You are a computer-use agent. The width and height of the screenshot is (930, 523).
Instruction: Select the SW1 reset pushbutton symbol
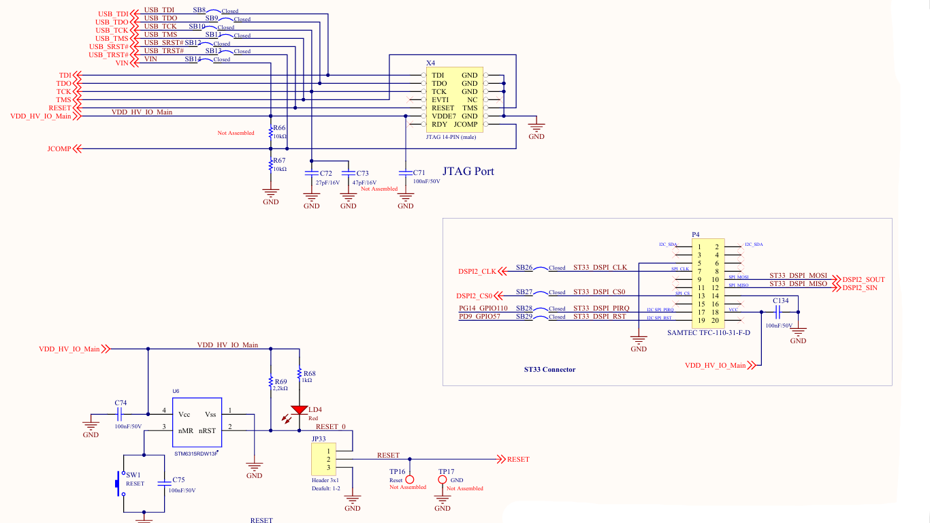121,484
